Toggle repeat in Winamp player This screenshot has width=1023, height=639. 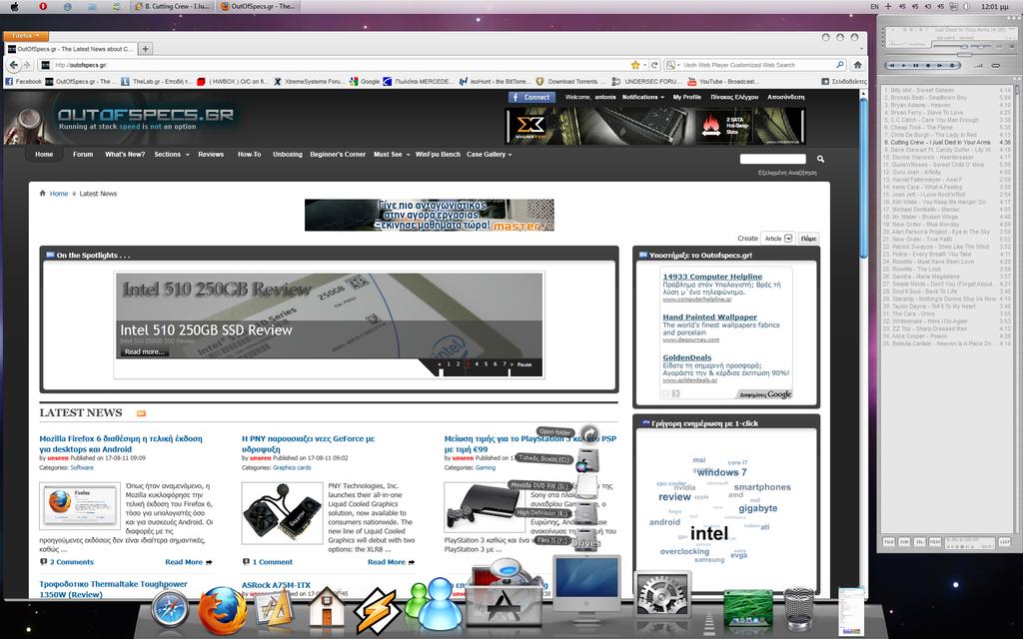pos(996,66)
